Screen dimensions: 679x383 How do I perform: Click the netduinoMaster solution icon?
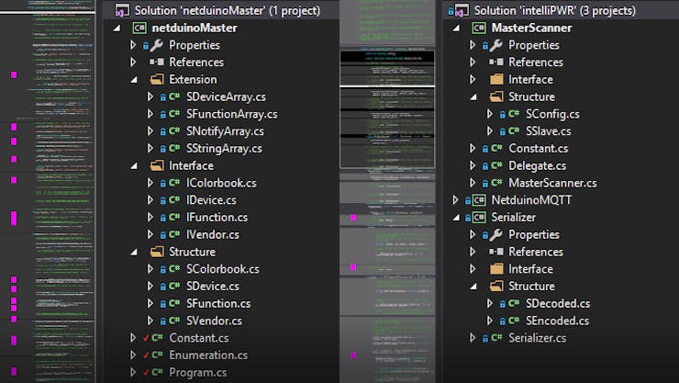click(123, 10)
